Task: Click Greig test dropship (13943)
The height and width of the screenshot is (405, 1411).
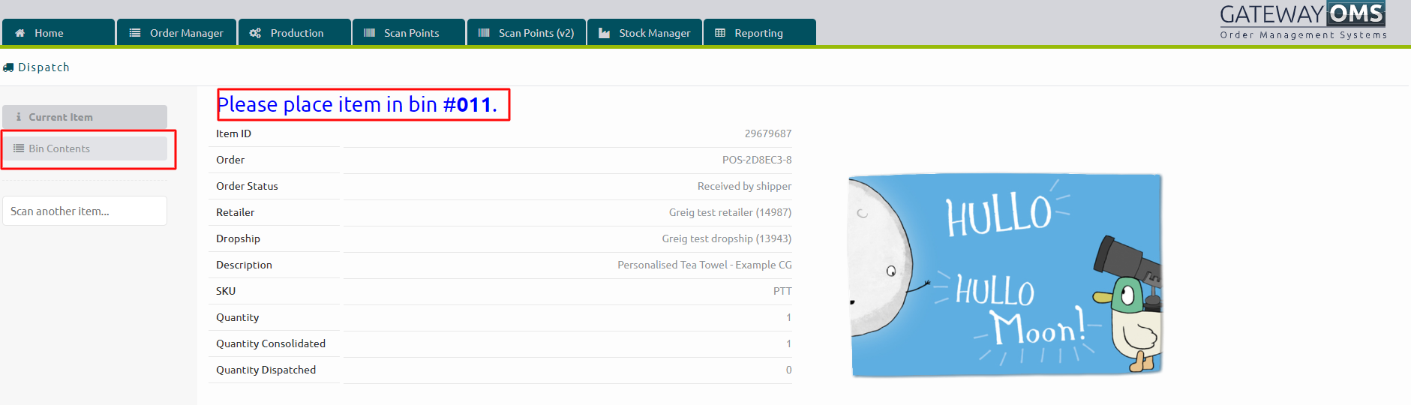Action: pyautogui.click(x=726, y=238)
